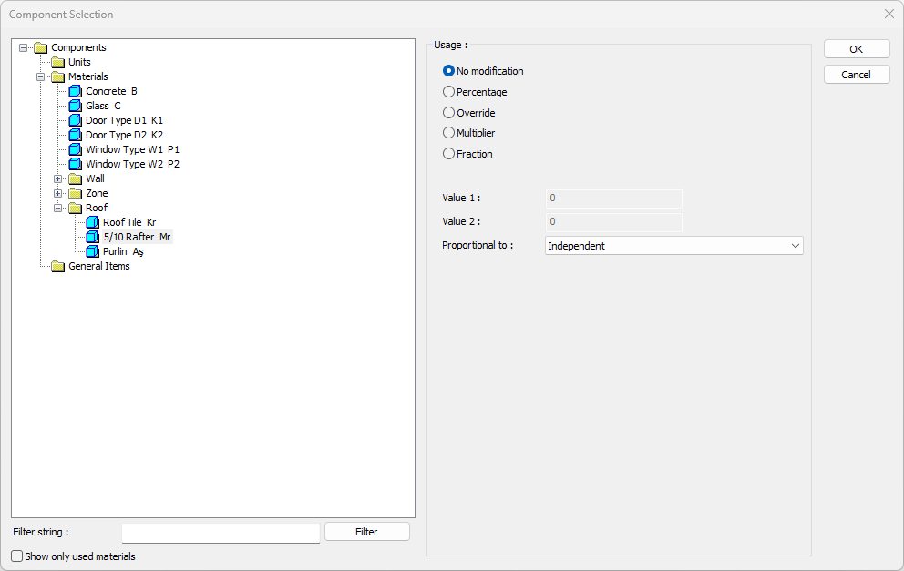This screenshot has width=904, height=571.
Task: Click the Units folder icon
Action: [58, 62]
